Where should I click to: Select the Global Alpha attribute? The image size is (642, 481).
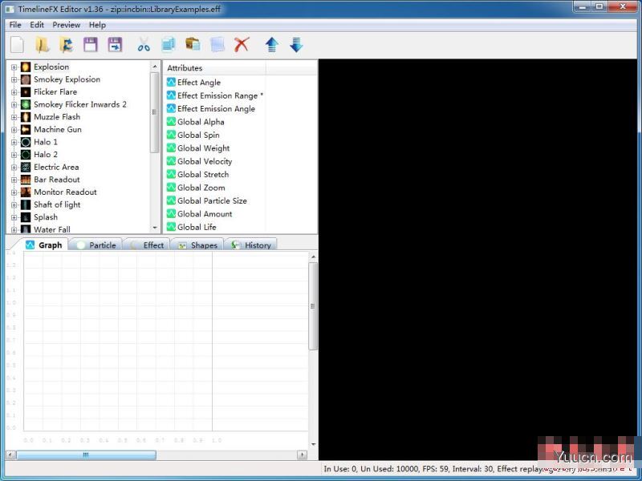(x=199, y=121)
